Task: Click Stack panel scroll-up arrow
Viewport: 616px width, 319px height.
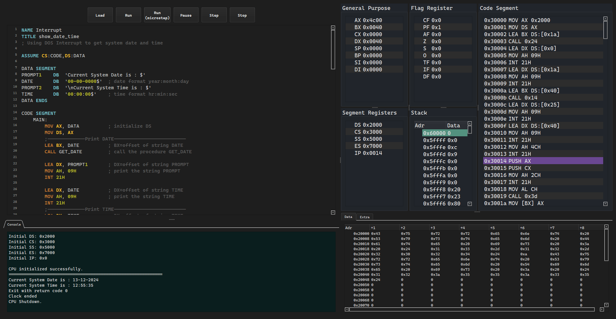Action: (x=470, y=124)
